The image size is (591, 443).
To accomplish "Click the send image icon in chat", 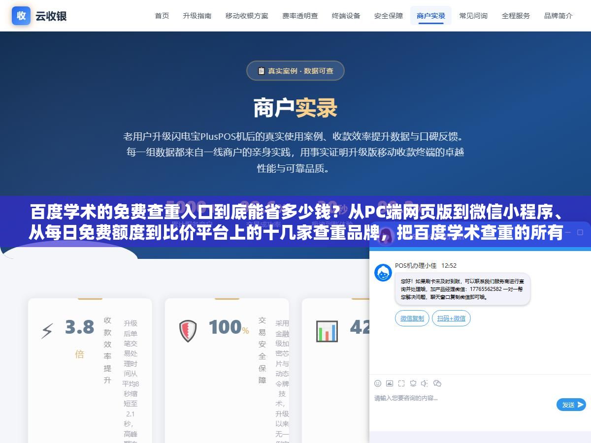I will (390, 383).
